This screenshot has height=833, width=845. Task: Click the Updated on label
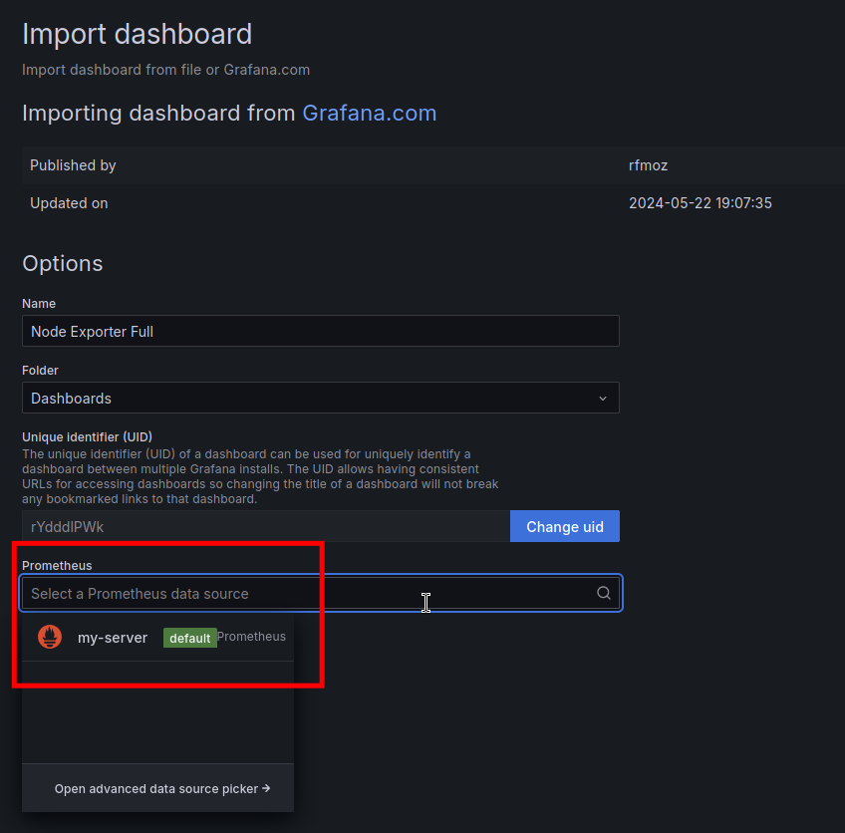(x=69, y=203)
